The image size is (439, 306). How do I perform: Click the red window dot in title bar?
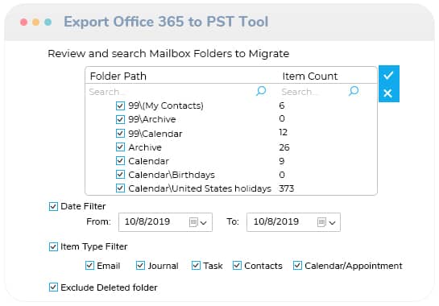[x=24, y=22]
